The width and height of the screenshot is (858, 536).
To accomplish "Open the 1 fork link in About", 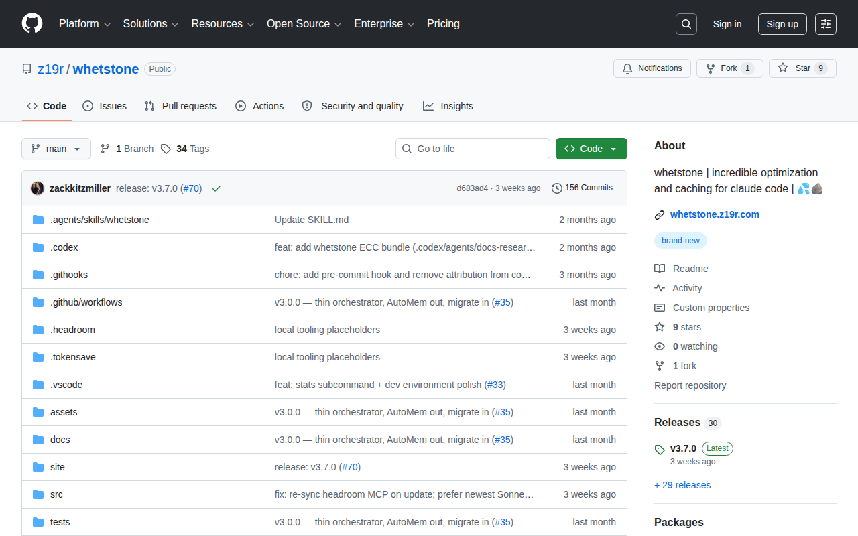I will [x=685, y=366].
